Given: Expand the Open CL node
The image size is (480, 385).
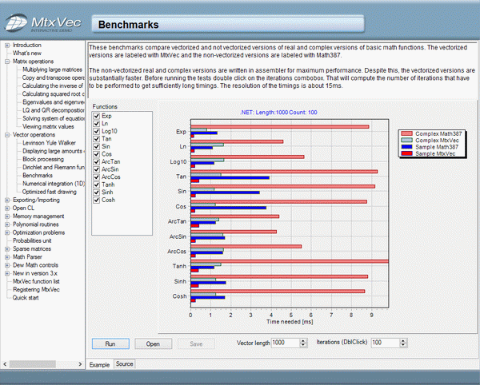Looking at the screenshot, I should (x=7, y=208).
